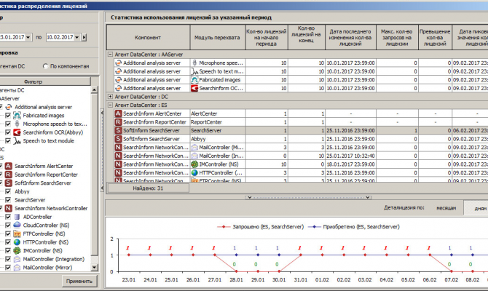Click Применить button
This screenshot has height=291, width=488.
click(79, 281)
